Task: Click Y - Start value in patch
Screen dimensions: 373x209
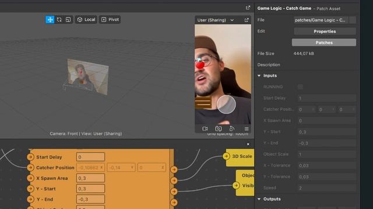Action: point(90,189)
